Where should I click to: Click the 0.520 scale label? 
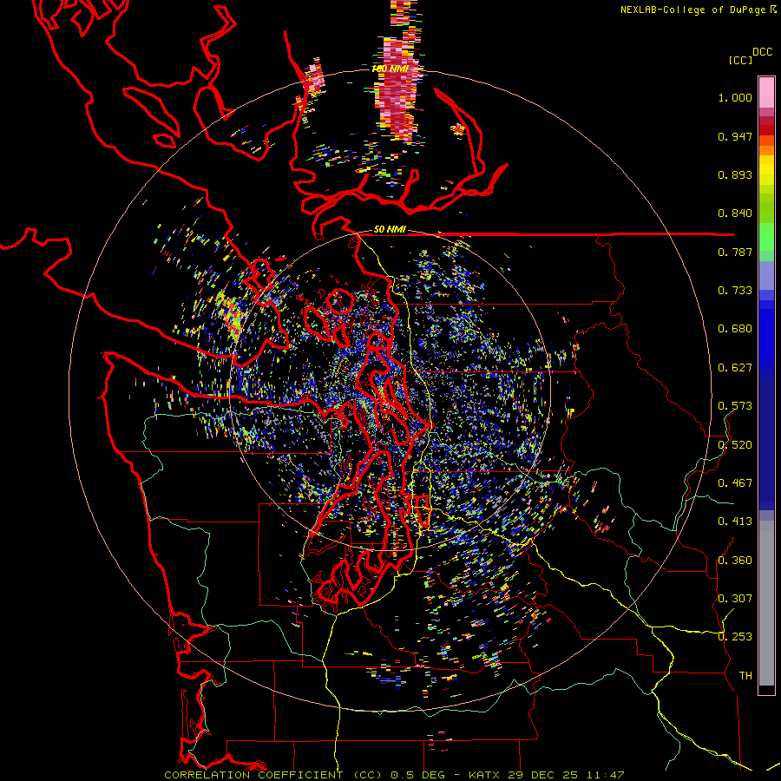tap(735, 444)
